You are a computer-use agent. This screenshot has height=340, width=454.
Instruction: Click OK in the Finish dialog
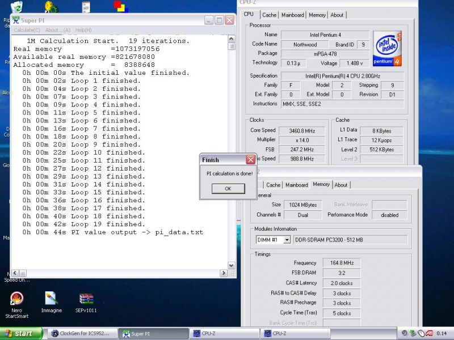click(x=228, y=189)
